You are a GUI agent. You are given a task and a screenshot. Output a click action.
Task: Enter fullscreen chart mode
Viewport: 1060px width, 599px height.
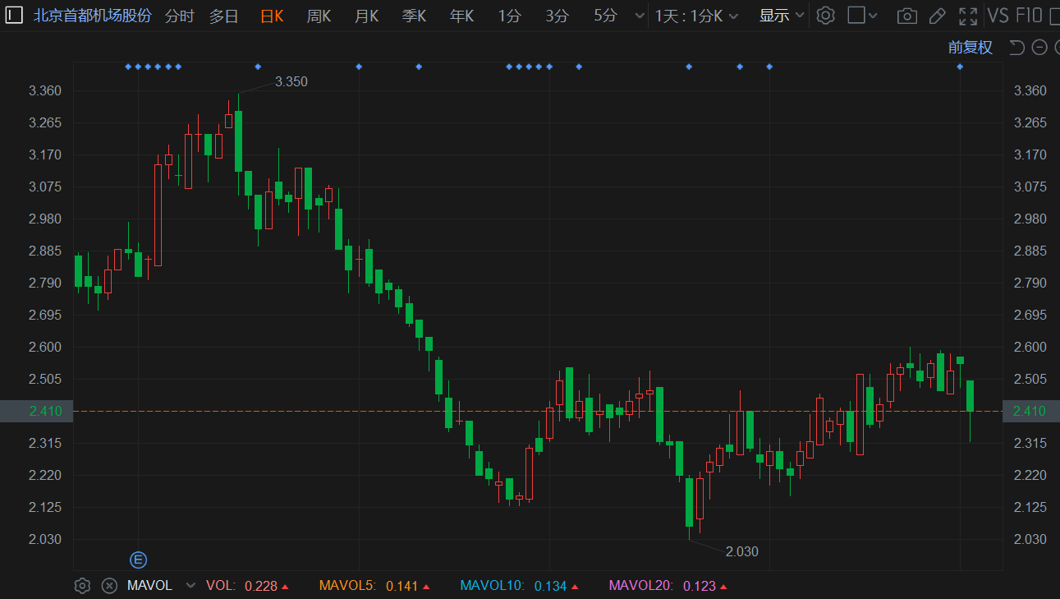coord(968,16)
